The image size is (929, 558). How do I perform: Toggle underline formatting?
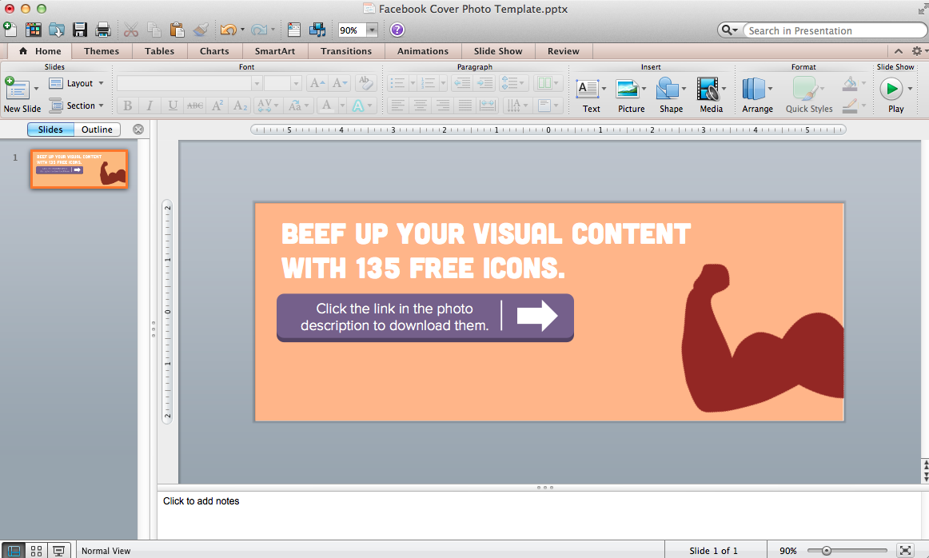coord(173,106)
